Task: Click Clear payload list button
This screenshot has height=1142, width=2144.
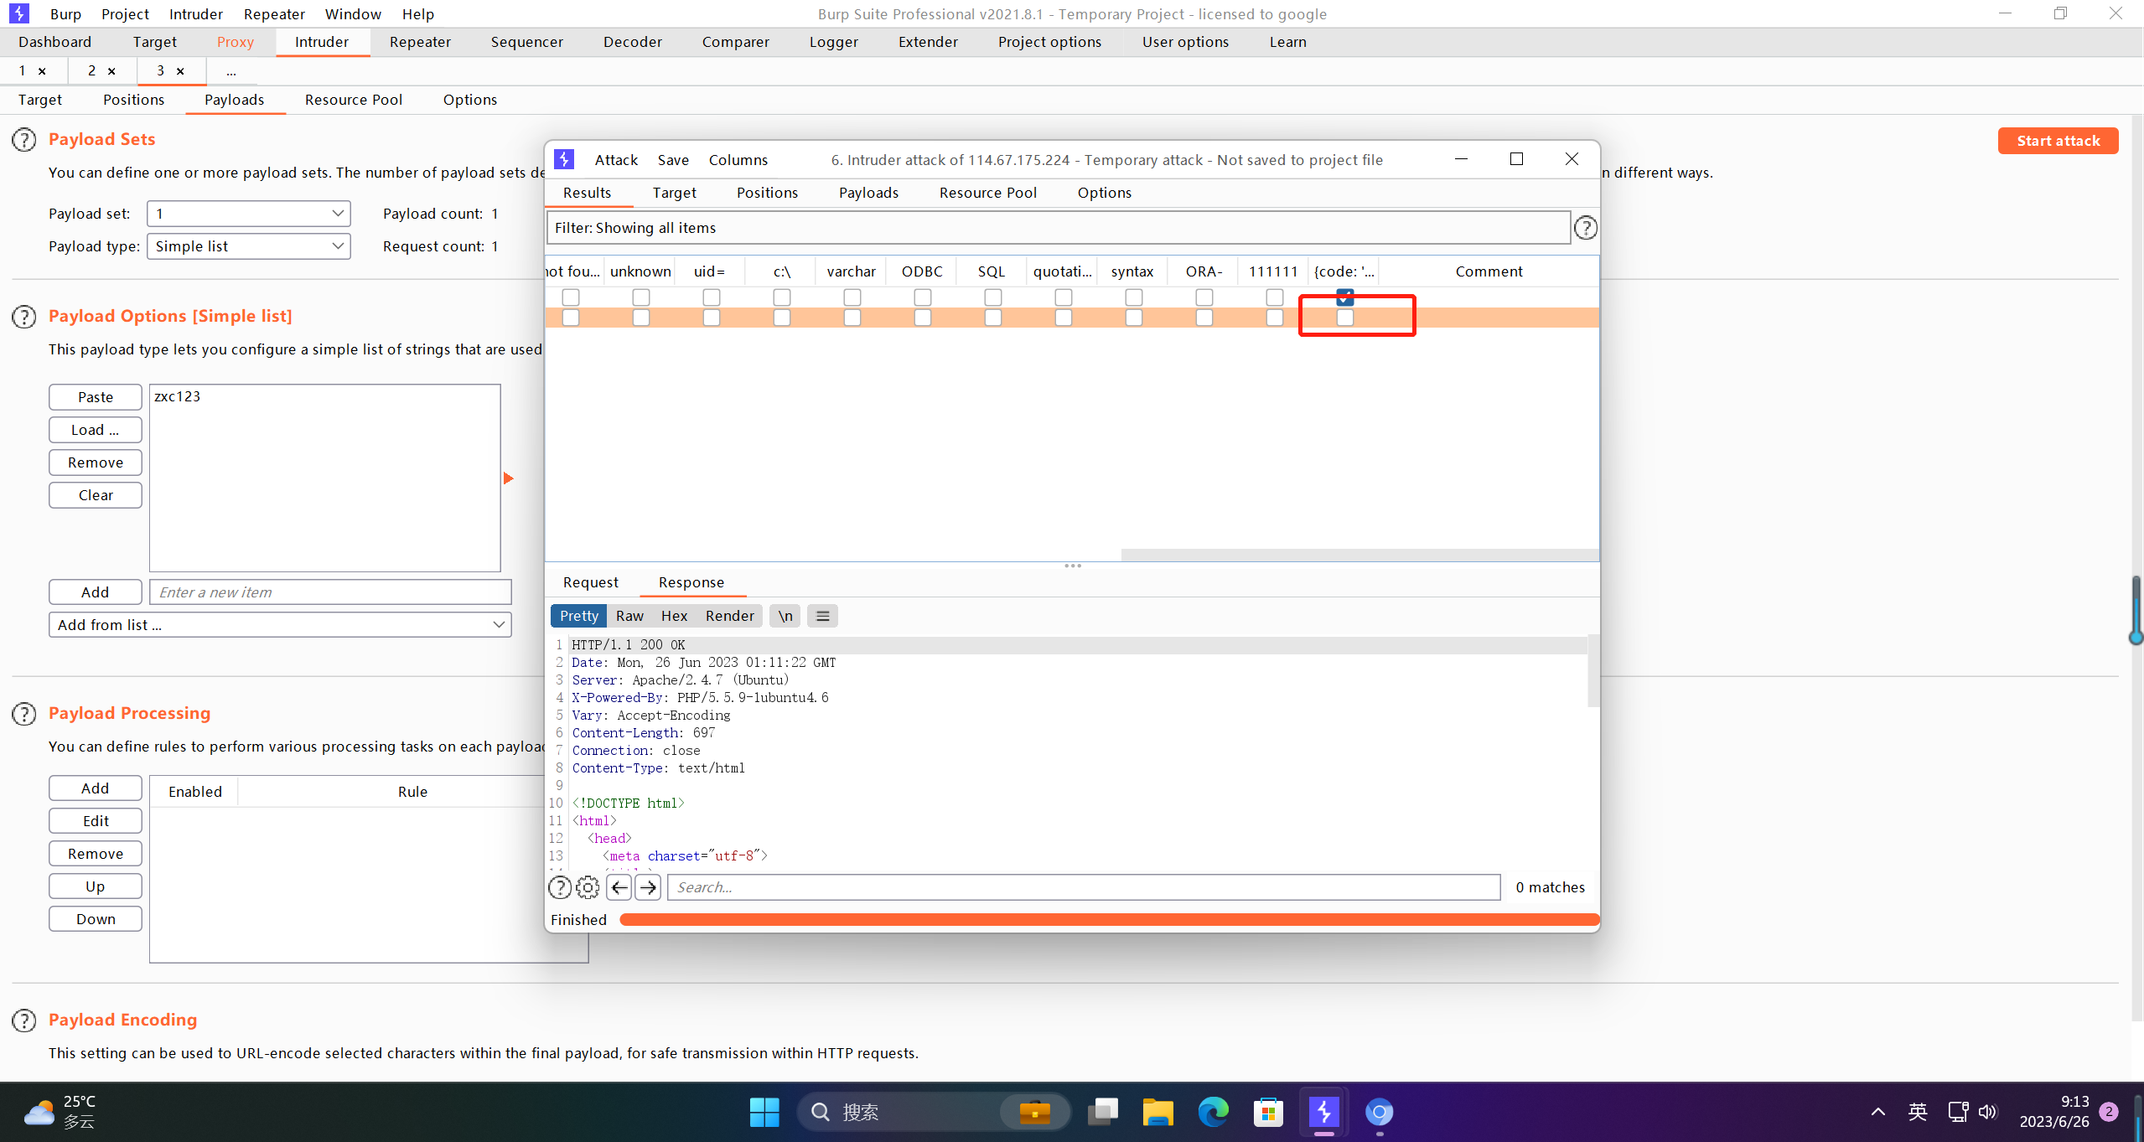Action: pos(96,495)
